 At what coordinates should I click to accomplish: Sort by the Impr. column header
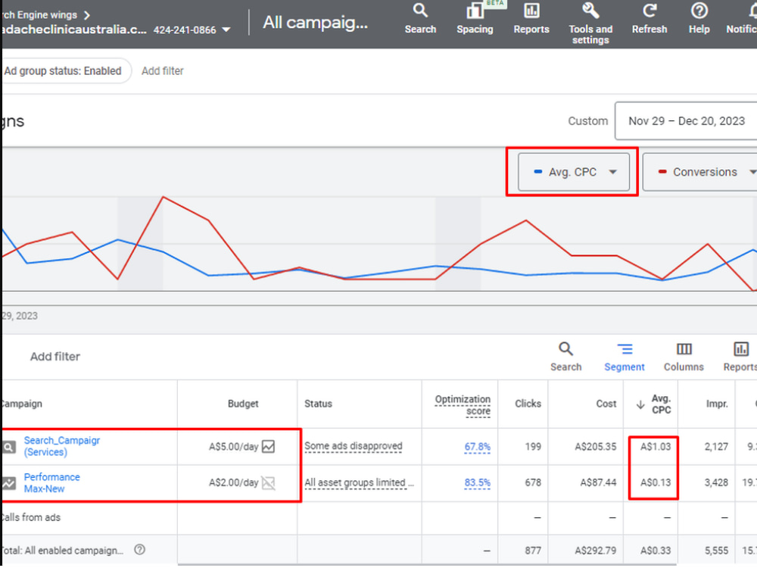(716, 404)
